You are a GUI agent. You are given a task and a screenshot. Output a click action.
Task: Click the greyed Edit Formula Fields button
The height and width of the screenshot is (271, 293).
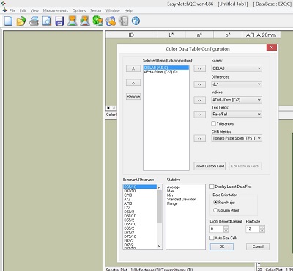click(245, 166)
